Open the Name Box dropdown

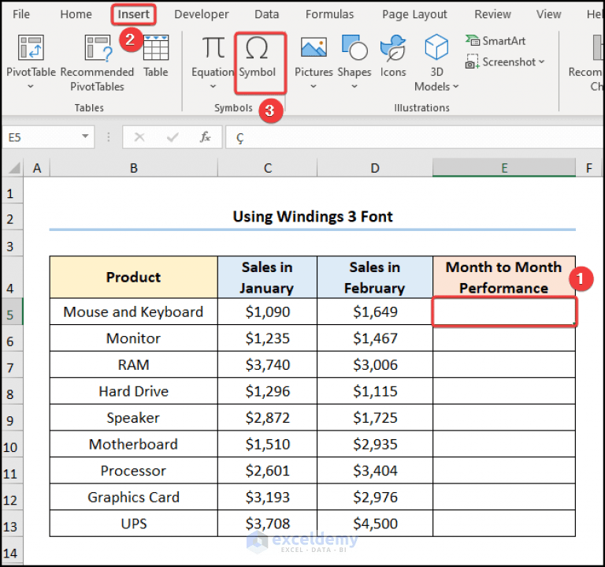coord(85,136)
